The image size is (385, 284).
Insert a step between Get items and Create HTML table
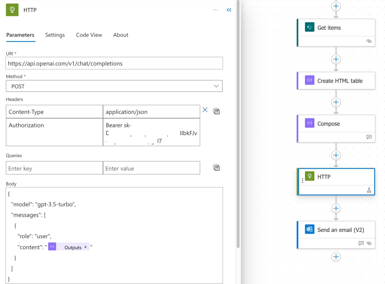(336, 59)
